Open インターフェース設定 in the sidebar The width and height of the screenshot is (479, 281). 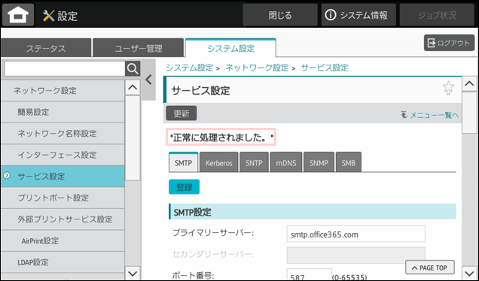[x=63, y=155]
